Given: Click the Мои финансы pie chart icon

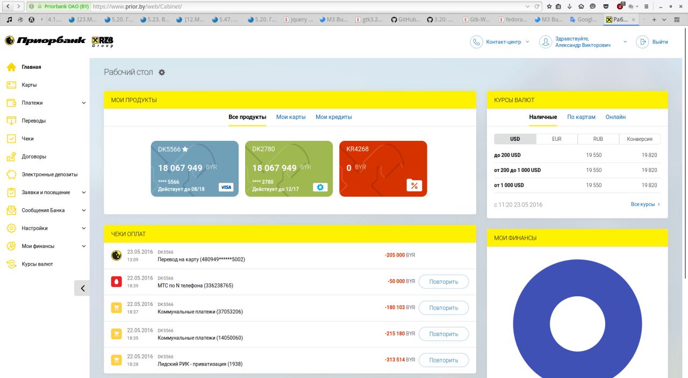Looking at the screenshot, I should click(11, 246).
